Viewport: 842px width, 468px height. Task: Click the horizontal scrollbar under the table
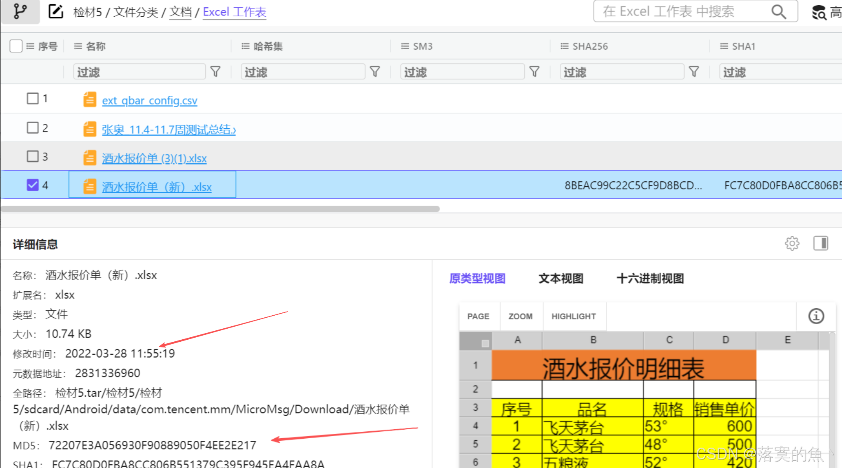click(220, 209)
